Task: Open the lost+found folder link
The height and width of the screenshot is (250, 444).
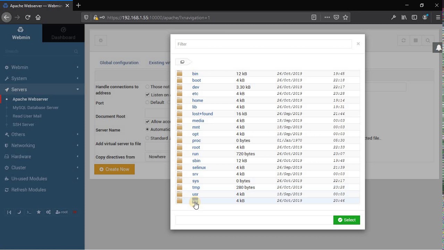Action: 203,114
